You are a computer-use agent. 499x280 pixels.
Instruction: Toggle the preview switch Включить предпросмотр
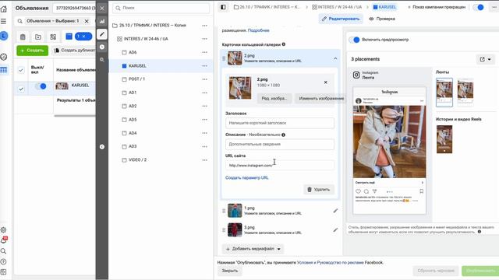pyautogui.click(x=354, y=40)
